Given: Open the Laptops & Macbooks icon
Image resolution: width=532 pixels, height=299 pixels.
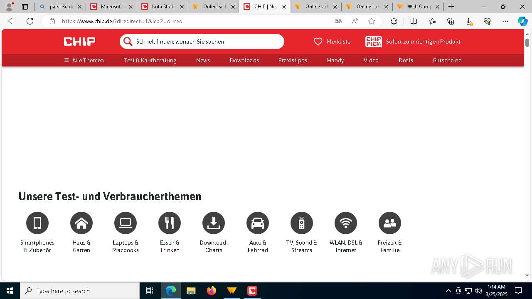Looking at the screenshot, I should pos(126,223).
